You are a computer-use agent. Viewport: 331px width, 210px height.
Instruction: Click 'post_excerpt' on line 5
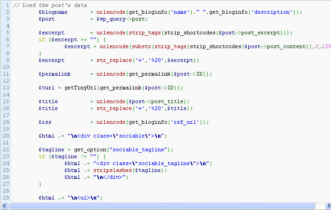261,33
